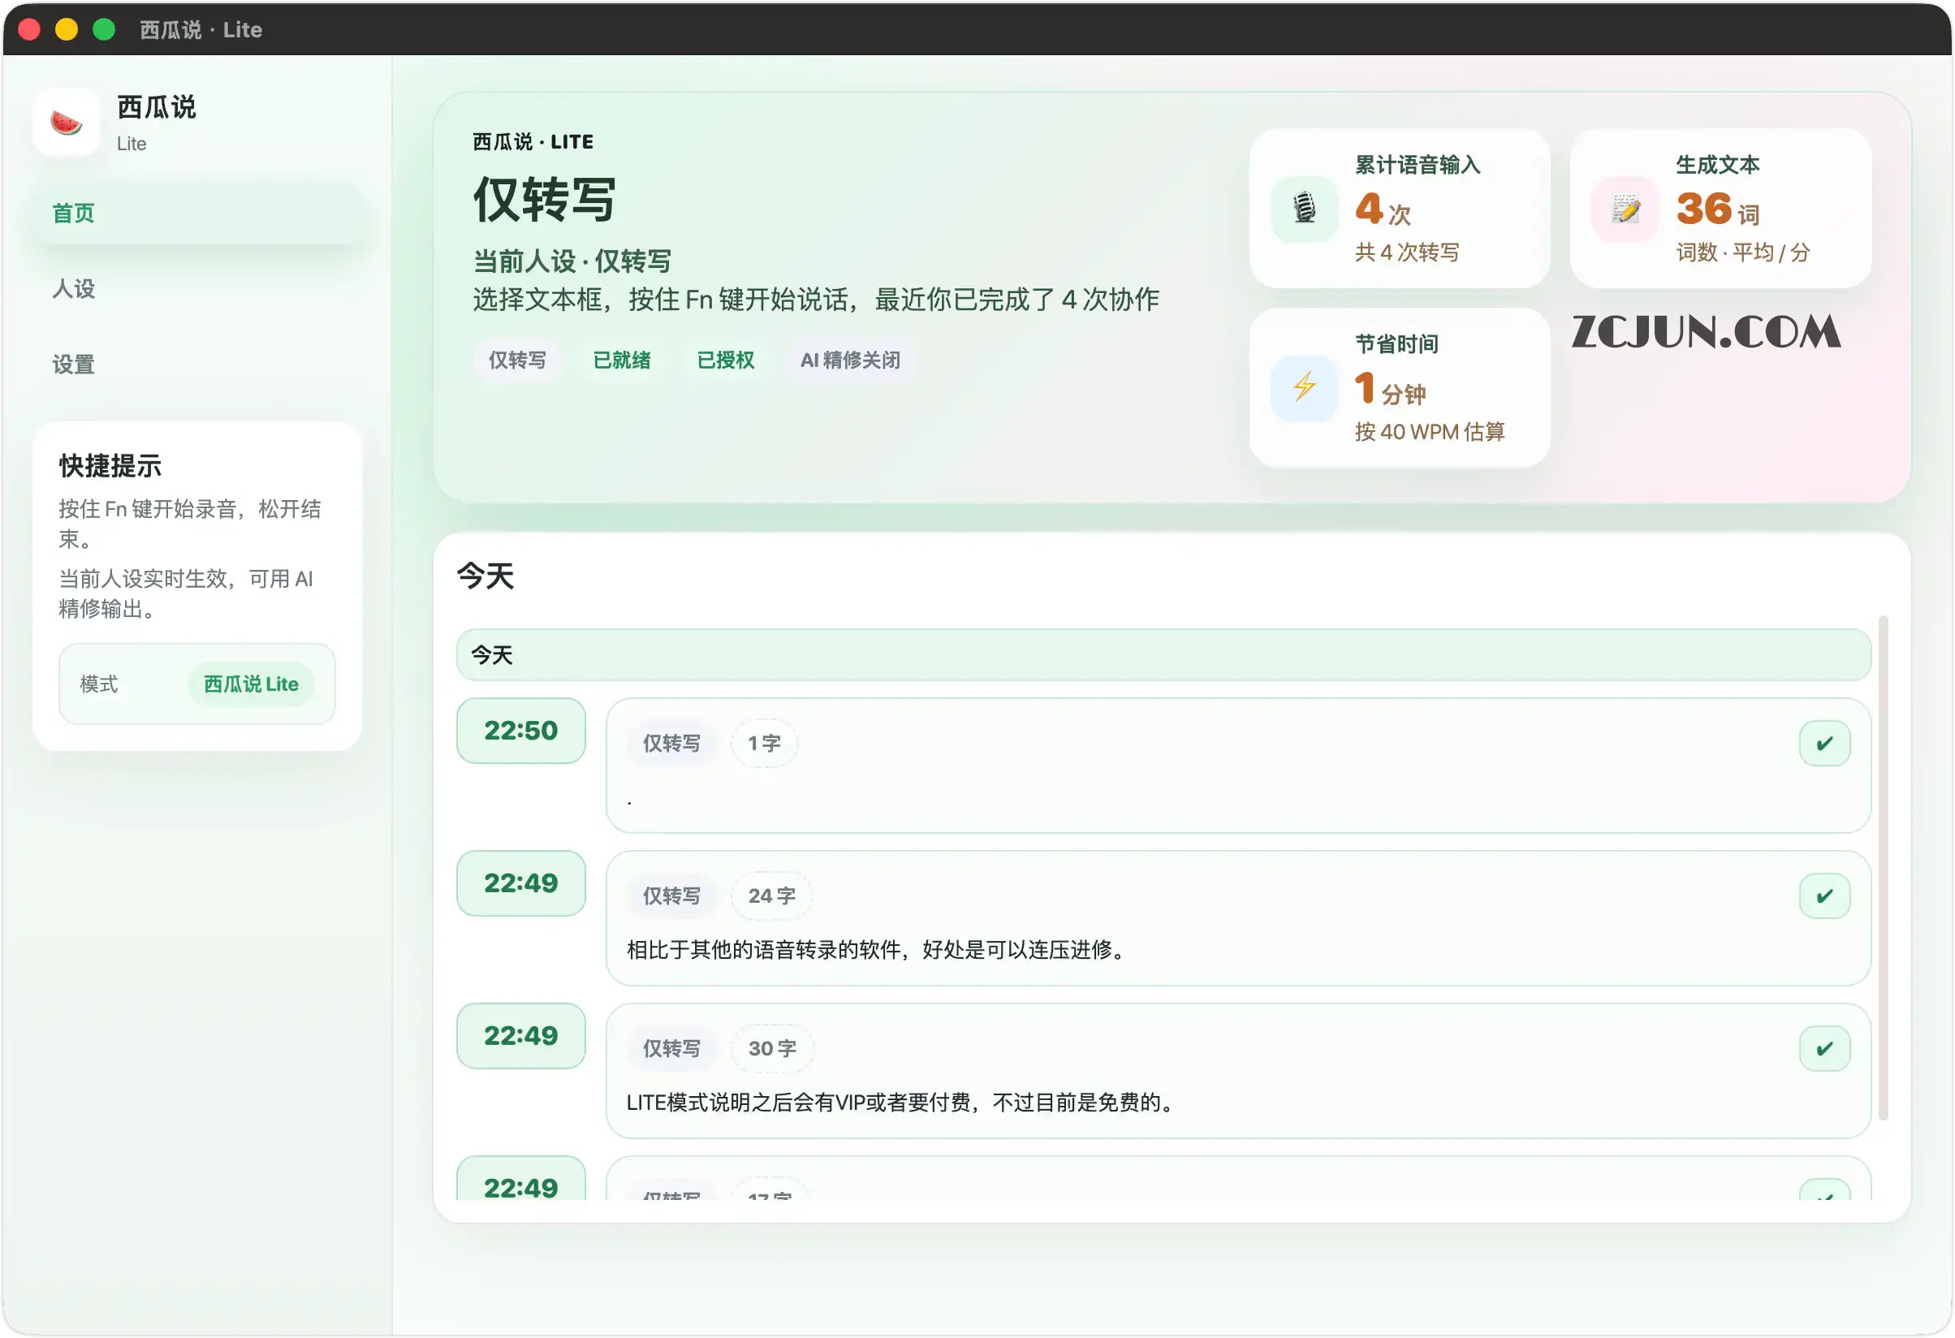Toggle the 已授权 status badge
Image resolution: width=1955 pixels, height=1338 pixels.
click(725, 360)
